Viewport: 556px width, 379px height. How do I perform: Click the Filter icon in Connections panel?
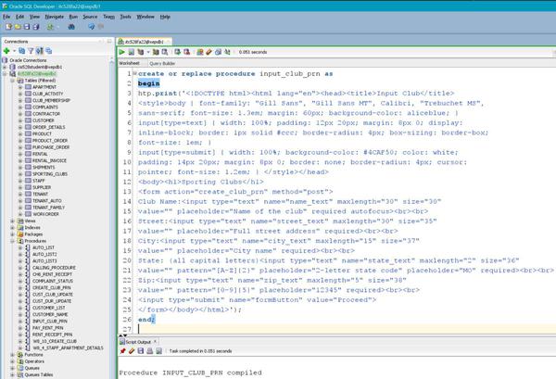[x=32, y=53]
